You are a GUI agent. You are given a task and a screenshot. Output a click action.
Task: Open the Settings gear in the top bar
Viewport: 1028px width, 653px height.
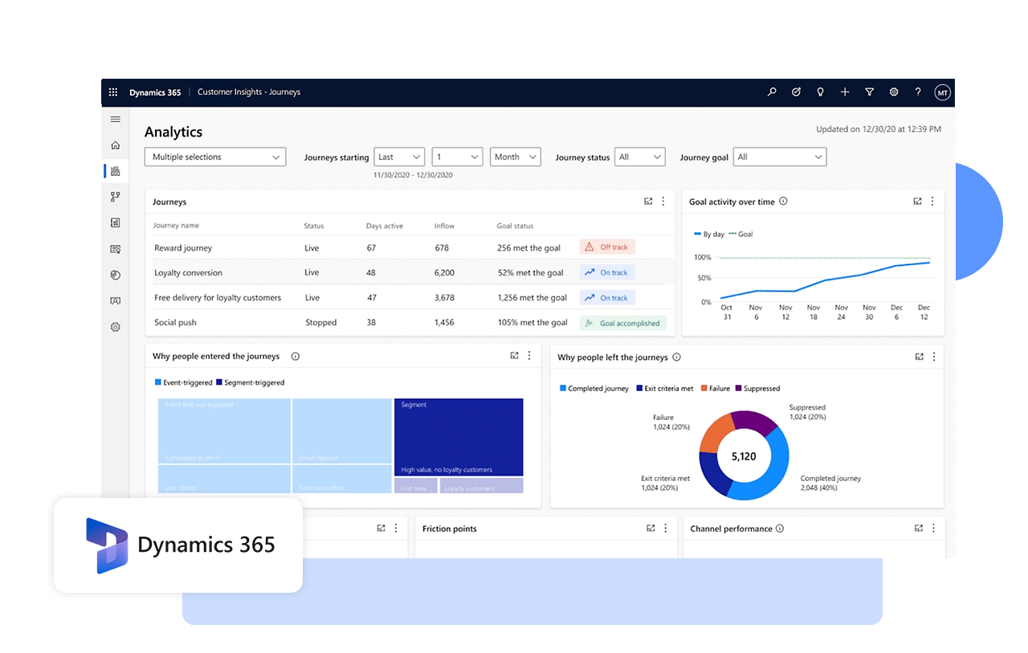[x=893, y=92]
